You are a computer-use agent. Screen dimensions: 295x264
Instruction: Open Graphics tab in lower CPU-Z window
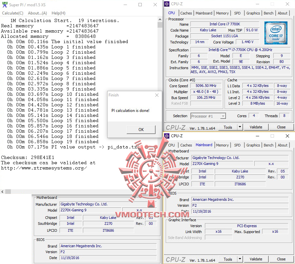[x=253, y=145]
